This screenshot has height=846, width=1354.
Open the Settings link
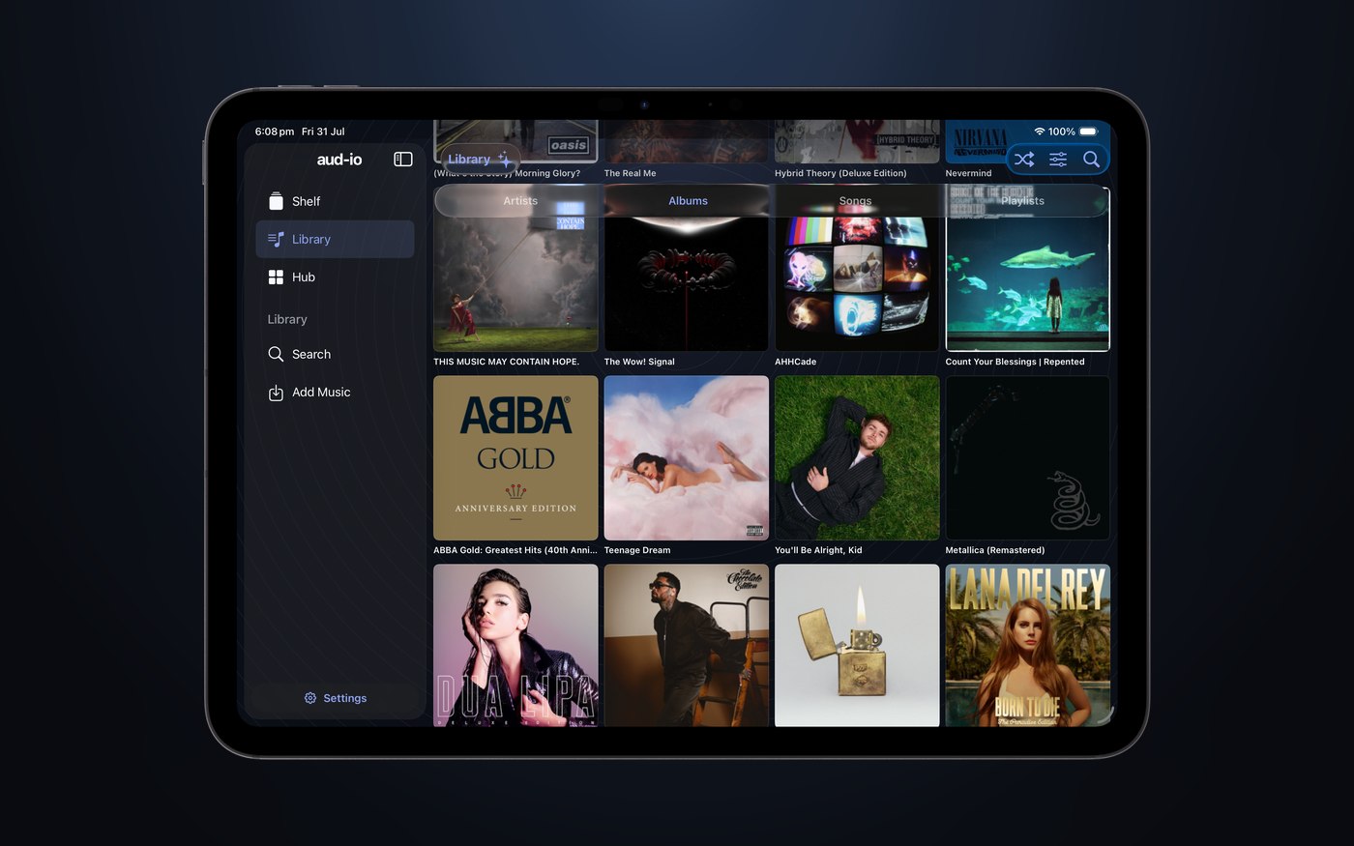pos(336,698)
